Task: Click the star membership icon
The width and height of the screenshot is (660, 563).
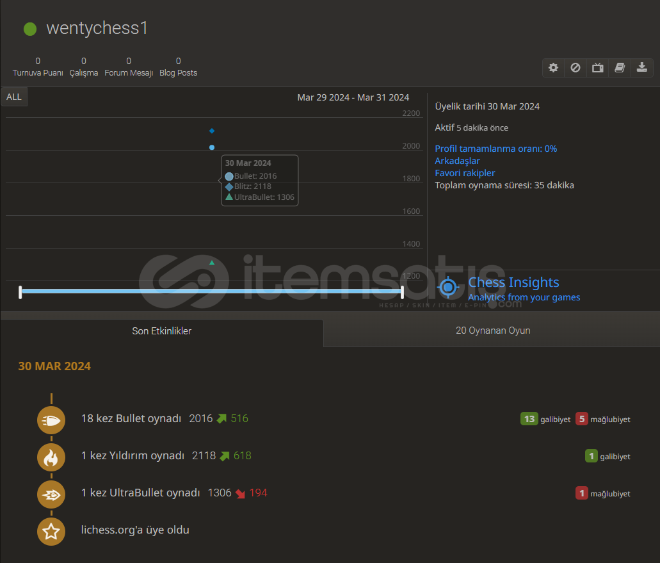Action: click(51, 531)
